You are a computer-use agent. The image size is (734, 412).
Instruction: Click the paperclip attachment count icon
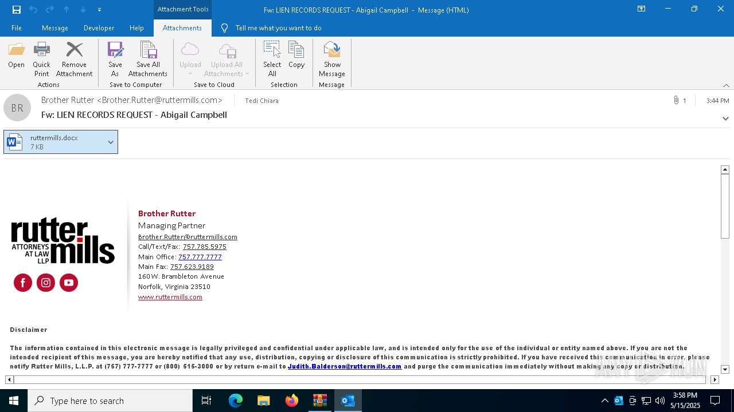pyautogui.click(x=677, y=100)
